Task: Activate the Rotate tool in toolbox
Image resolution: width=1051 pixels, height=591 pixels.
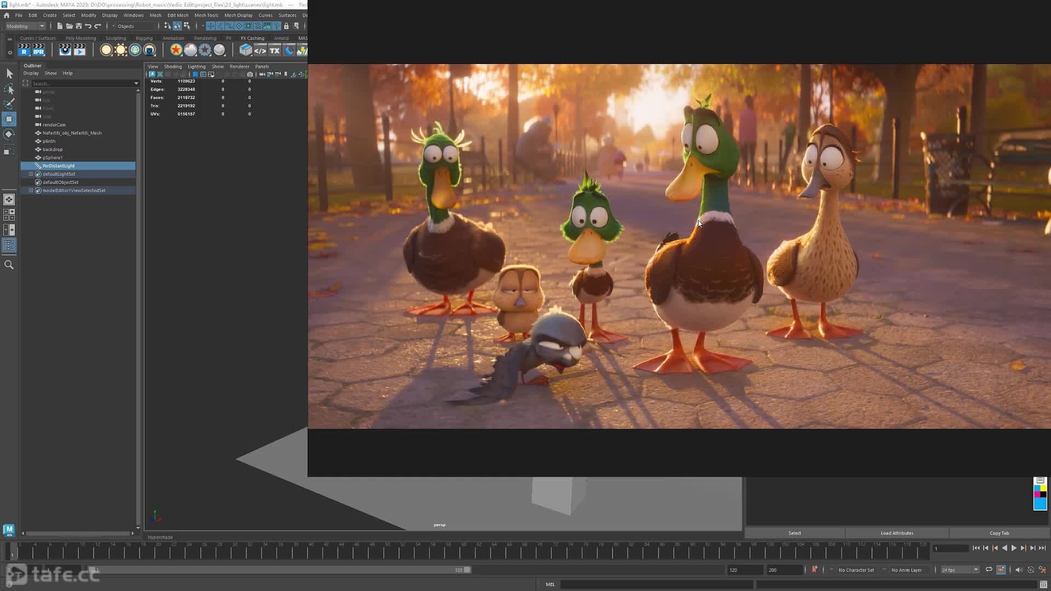Action: point(9,134)
